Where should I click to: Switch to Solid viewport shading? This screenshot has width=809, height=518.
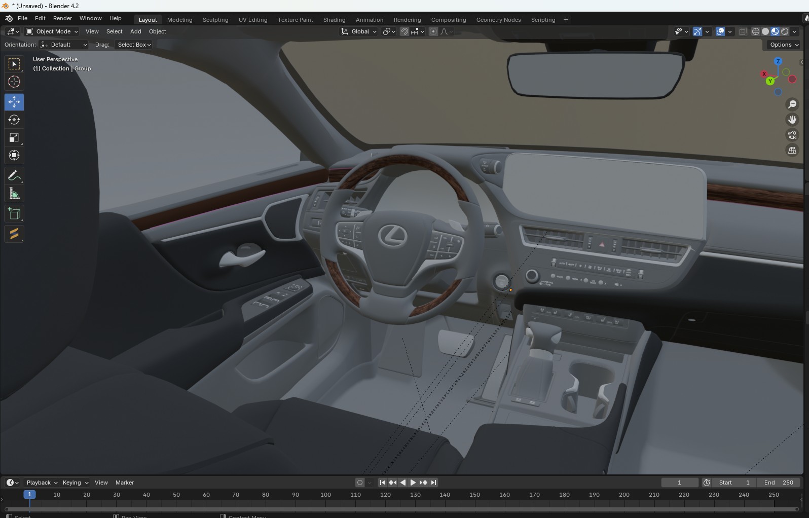tap(765, 31)
